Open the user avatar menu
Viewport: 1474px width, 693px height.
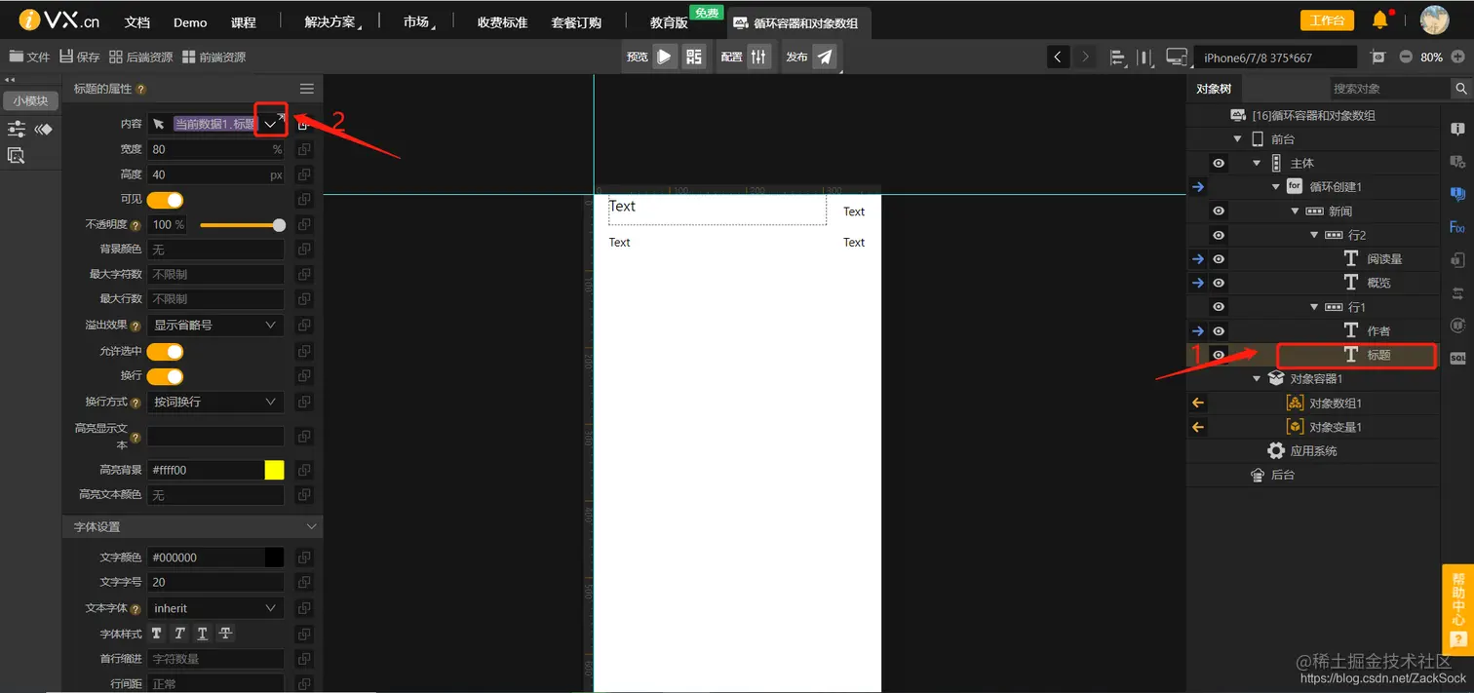1434,19
